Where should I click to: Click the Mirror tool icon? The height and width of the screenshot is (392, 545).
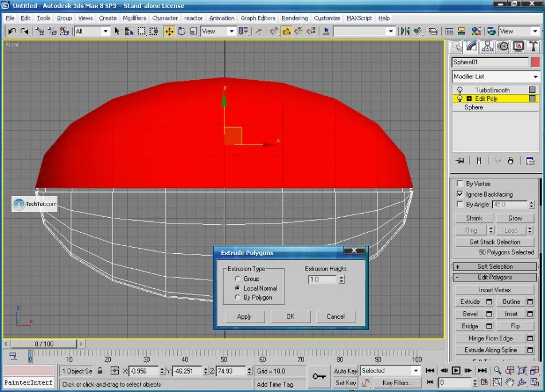click(405, 32)
